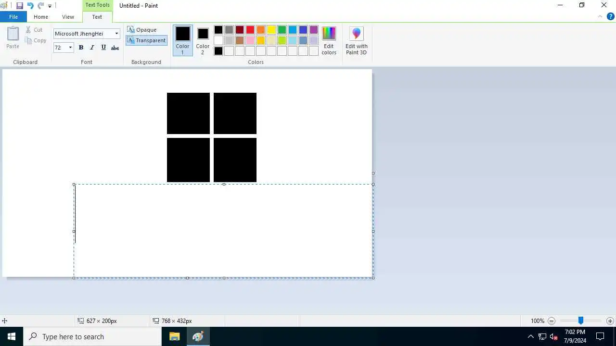The height and width of the screenshot is (346, 616).
Task: Click Edit with Paint 3D
Action: pos(357,40)
